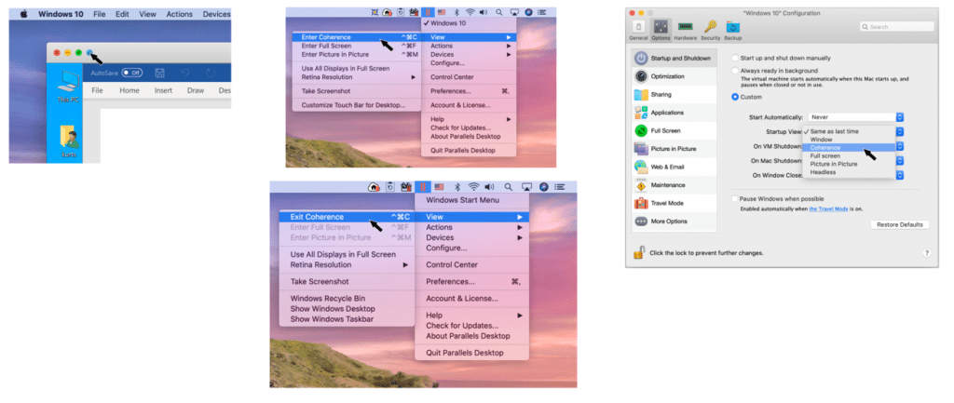
Task: Open the This PC desktop icon
Action: coord(68,87)
